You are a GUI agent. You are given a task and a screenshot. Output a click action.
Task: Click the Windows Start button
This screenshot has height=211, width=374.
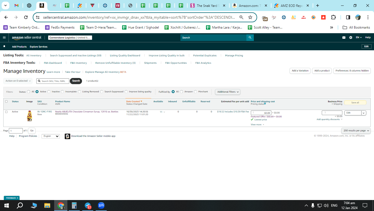pyautogui.click(x=7, y=206)
